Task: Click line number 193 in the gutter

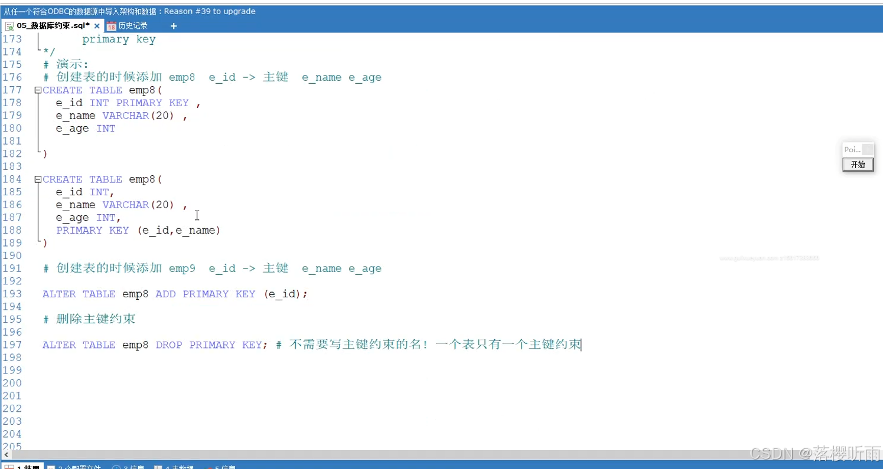Action: point(12,294)
